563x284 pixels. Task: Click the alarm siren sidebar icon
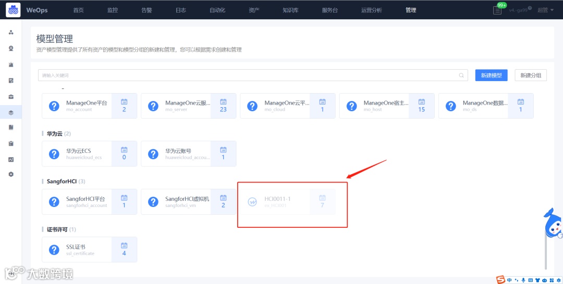[11, 64]
